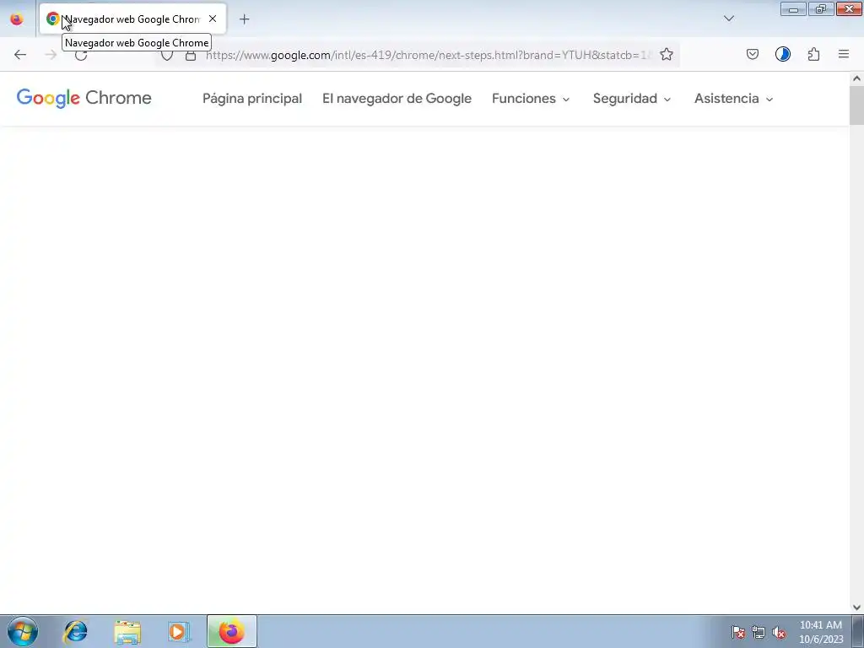The width and height of the screenshot is (864, 648).
Task: Open the Windows Start menu
Action: [x=23, y=631]
